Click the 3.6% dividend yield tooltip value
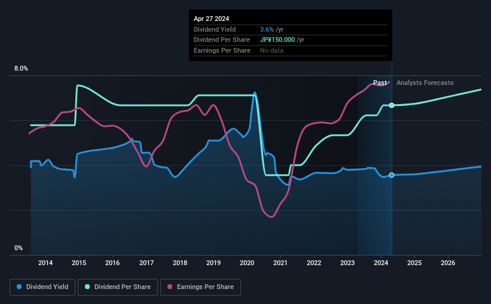 [267, 29]
